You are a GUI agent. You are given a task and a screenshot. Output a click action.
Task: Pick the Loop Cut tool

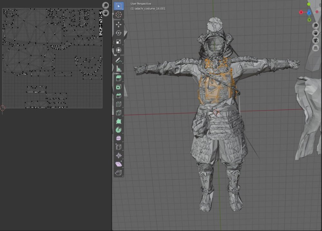[118, 104]
